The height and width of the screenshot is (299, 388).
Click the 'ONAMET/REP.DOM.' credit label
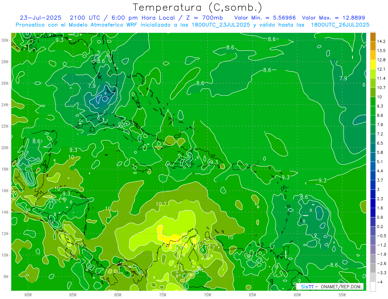click(x=341, y=287)
